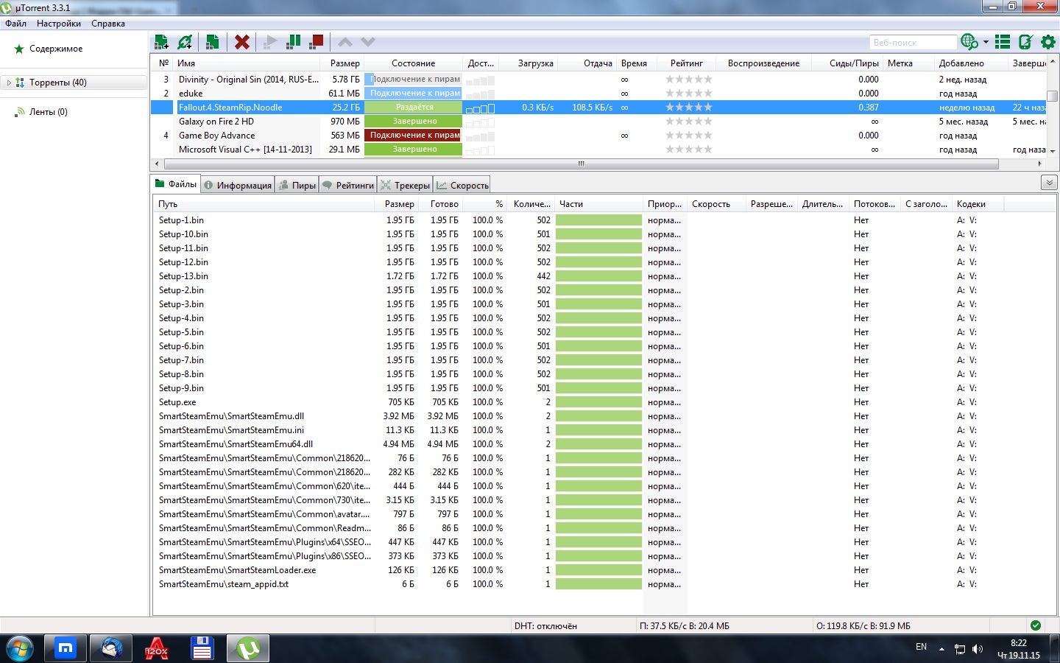Click the EN language indicator in taskbar

pyautogui.click(x=921, y=647)
